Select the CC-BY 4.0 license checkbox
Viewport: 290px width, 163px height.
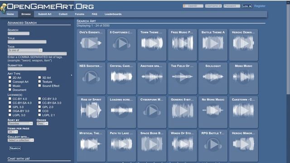coord(10,99)
